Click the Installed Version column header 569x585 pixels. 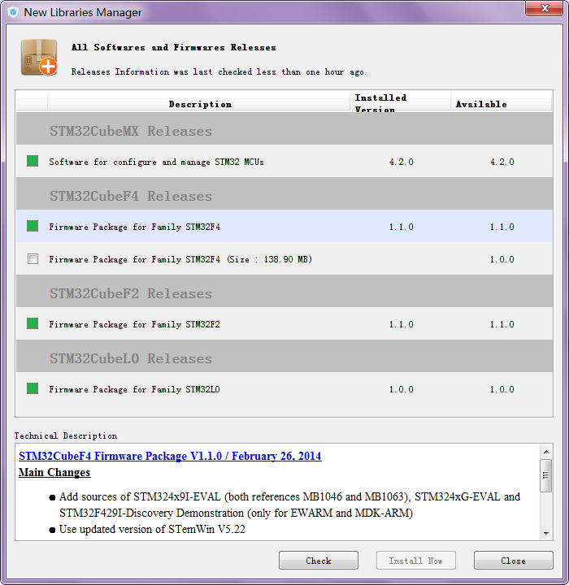[401, 102]
